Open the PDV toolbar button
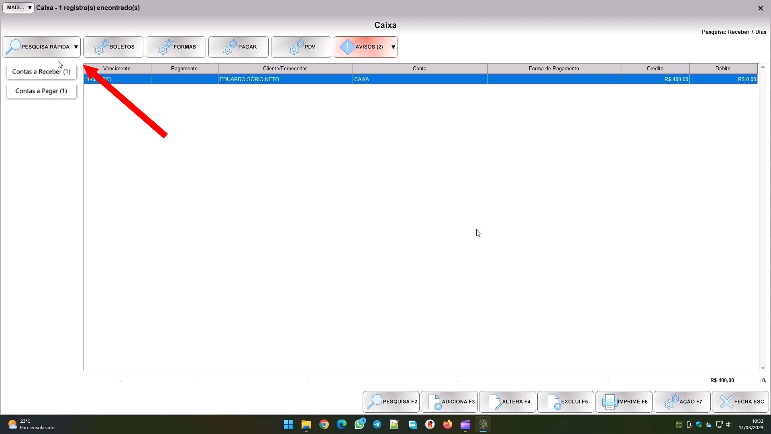 point(301,47)
